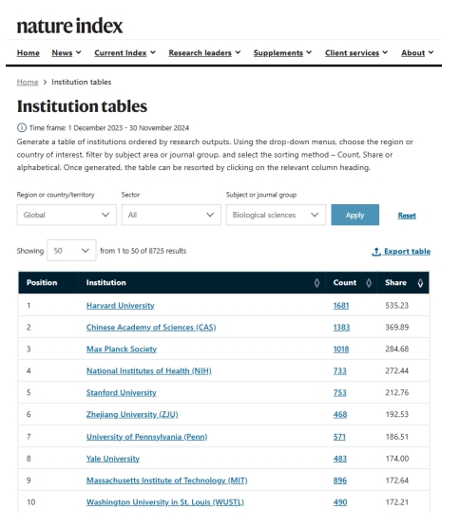460x529 pixels.
Task: Click the Reset link
Action: (407, 216)
